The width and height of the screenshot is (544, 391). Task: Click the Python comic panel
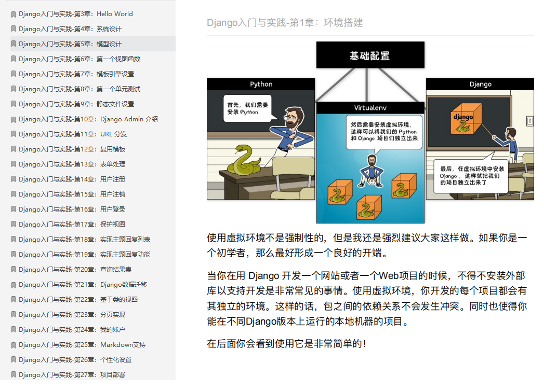[x=261, y=139]
